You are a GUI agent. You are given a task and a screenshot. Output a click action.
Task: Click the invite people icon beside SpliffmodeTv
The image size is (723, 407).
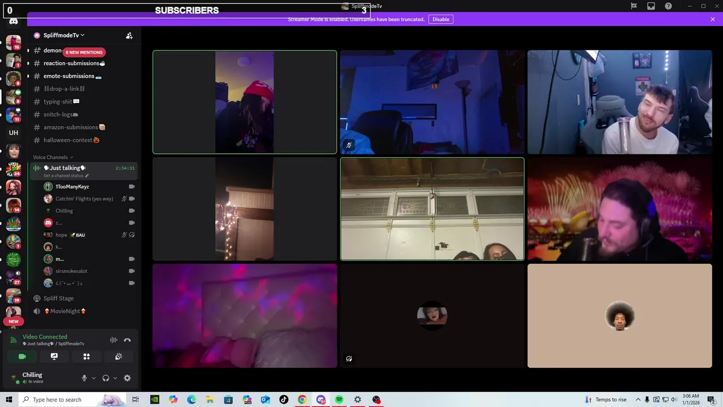coord(129,36)
